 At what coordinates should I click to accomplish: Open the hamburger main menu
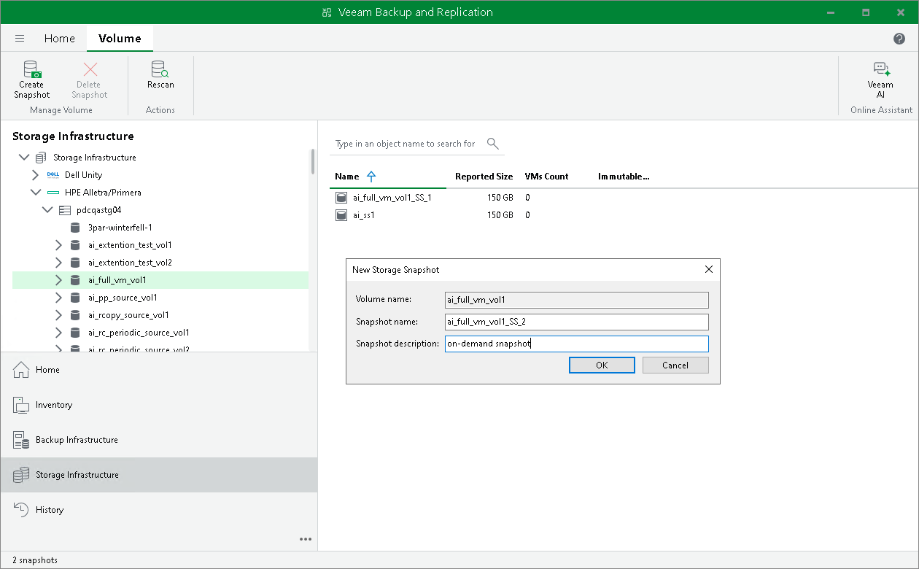click(x=20, y=39)
